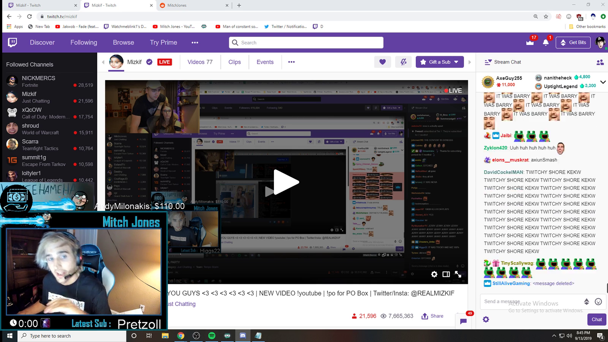Open the Browse page

[123, 43]
